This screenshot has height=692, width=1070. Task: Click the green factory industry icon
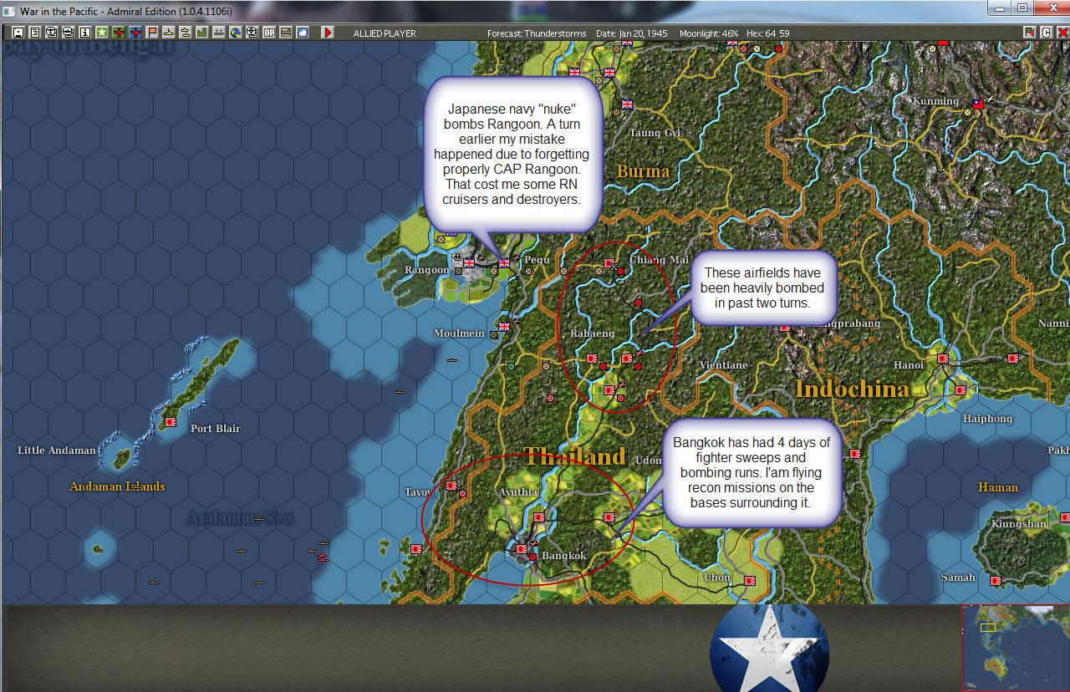coord(201,33)
